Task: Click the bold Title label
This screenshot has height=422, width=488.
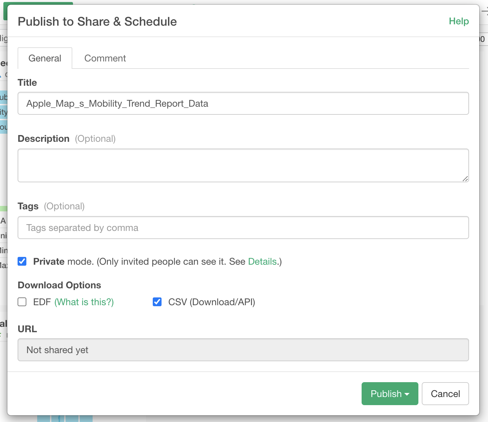Action: click(x=27, y=83)
